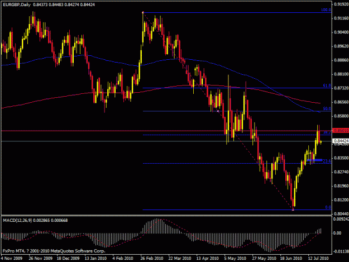Click the MACD(12,26,9) indicator label
The image size is (349, 262).
pyautogui.click(x=17, y=220)
